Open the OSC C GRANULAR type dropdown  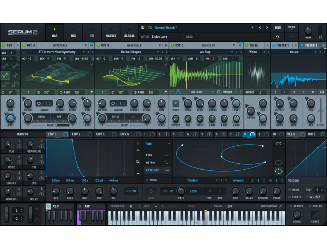(211, 45)
